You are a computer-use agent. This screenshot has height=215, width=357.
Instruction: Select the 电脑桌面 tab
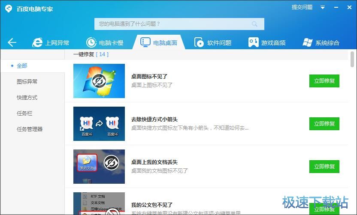(159, 42)
